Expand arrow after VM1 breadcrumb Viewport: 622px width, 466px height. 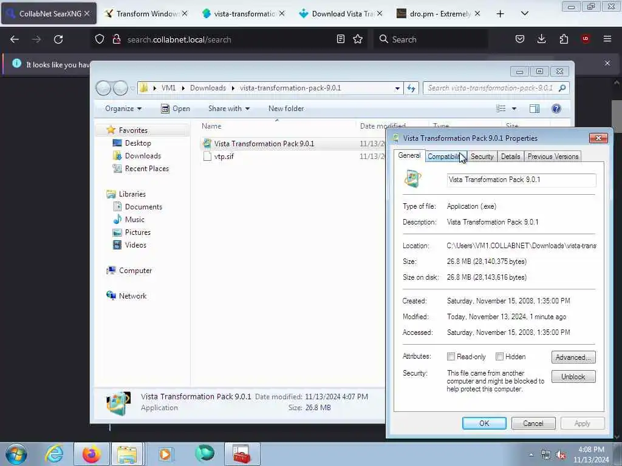click(183, 88)
